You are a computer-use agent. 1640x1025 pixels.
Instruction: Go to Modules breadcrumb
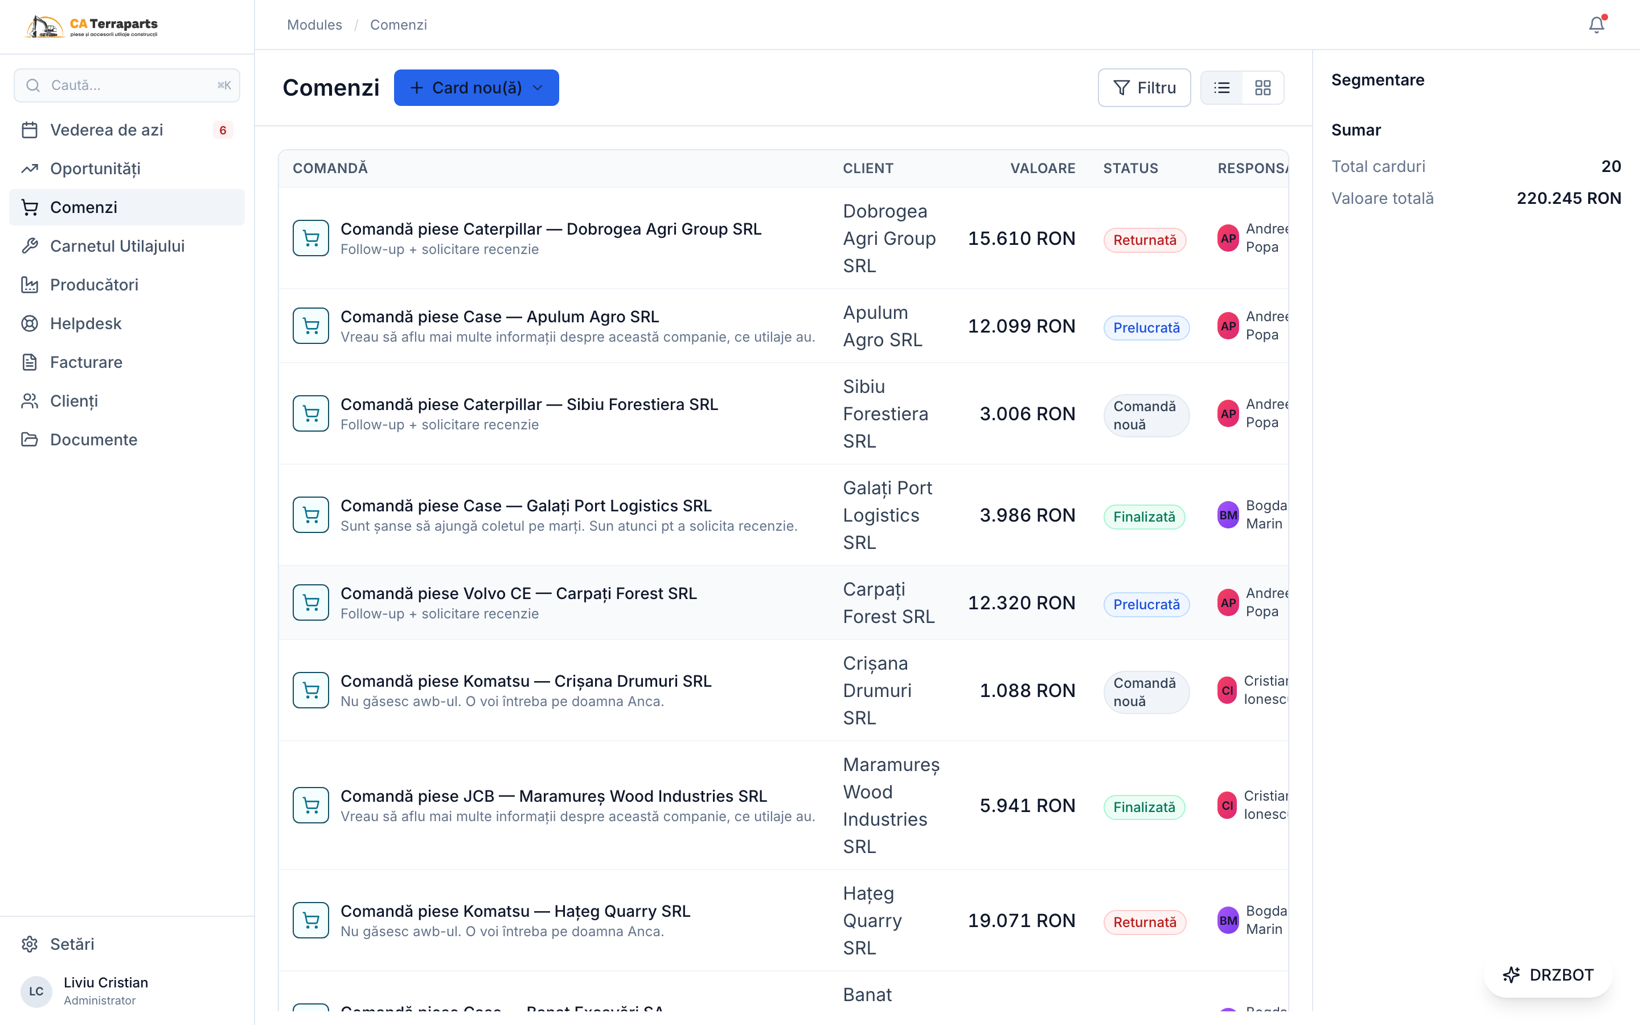coord(314,25)
